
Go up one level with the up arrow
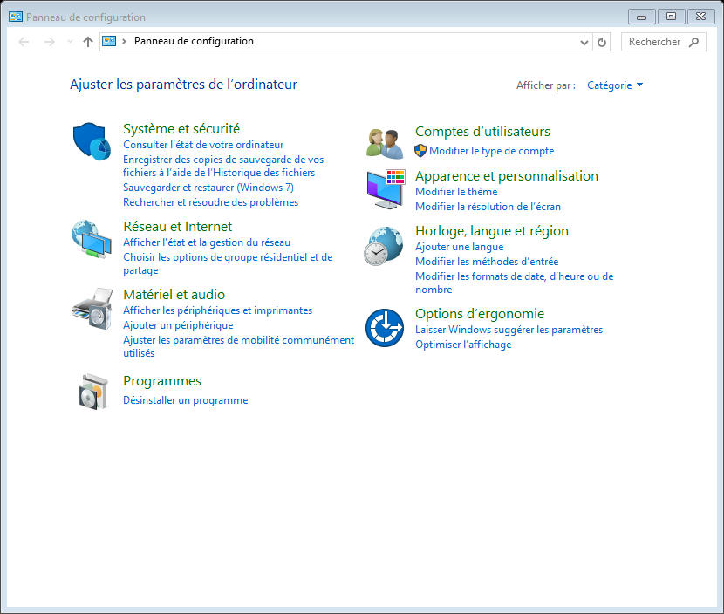(88, 42)
